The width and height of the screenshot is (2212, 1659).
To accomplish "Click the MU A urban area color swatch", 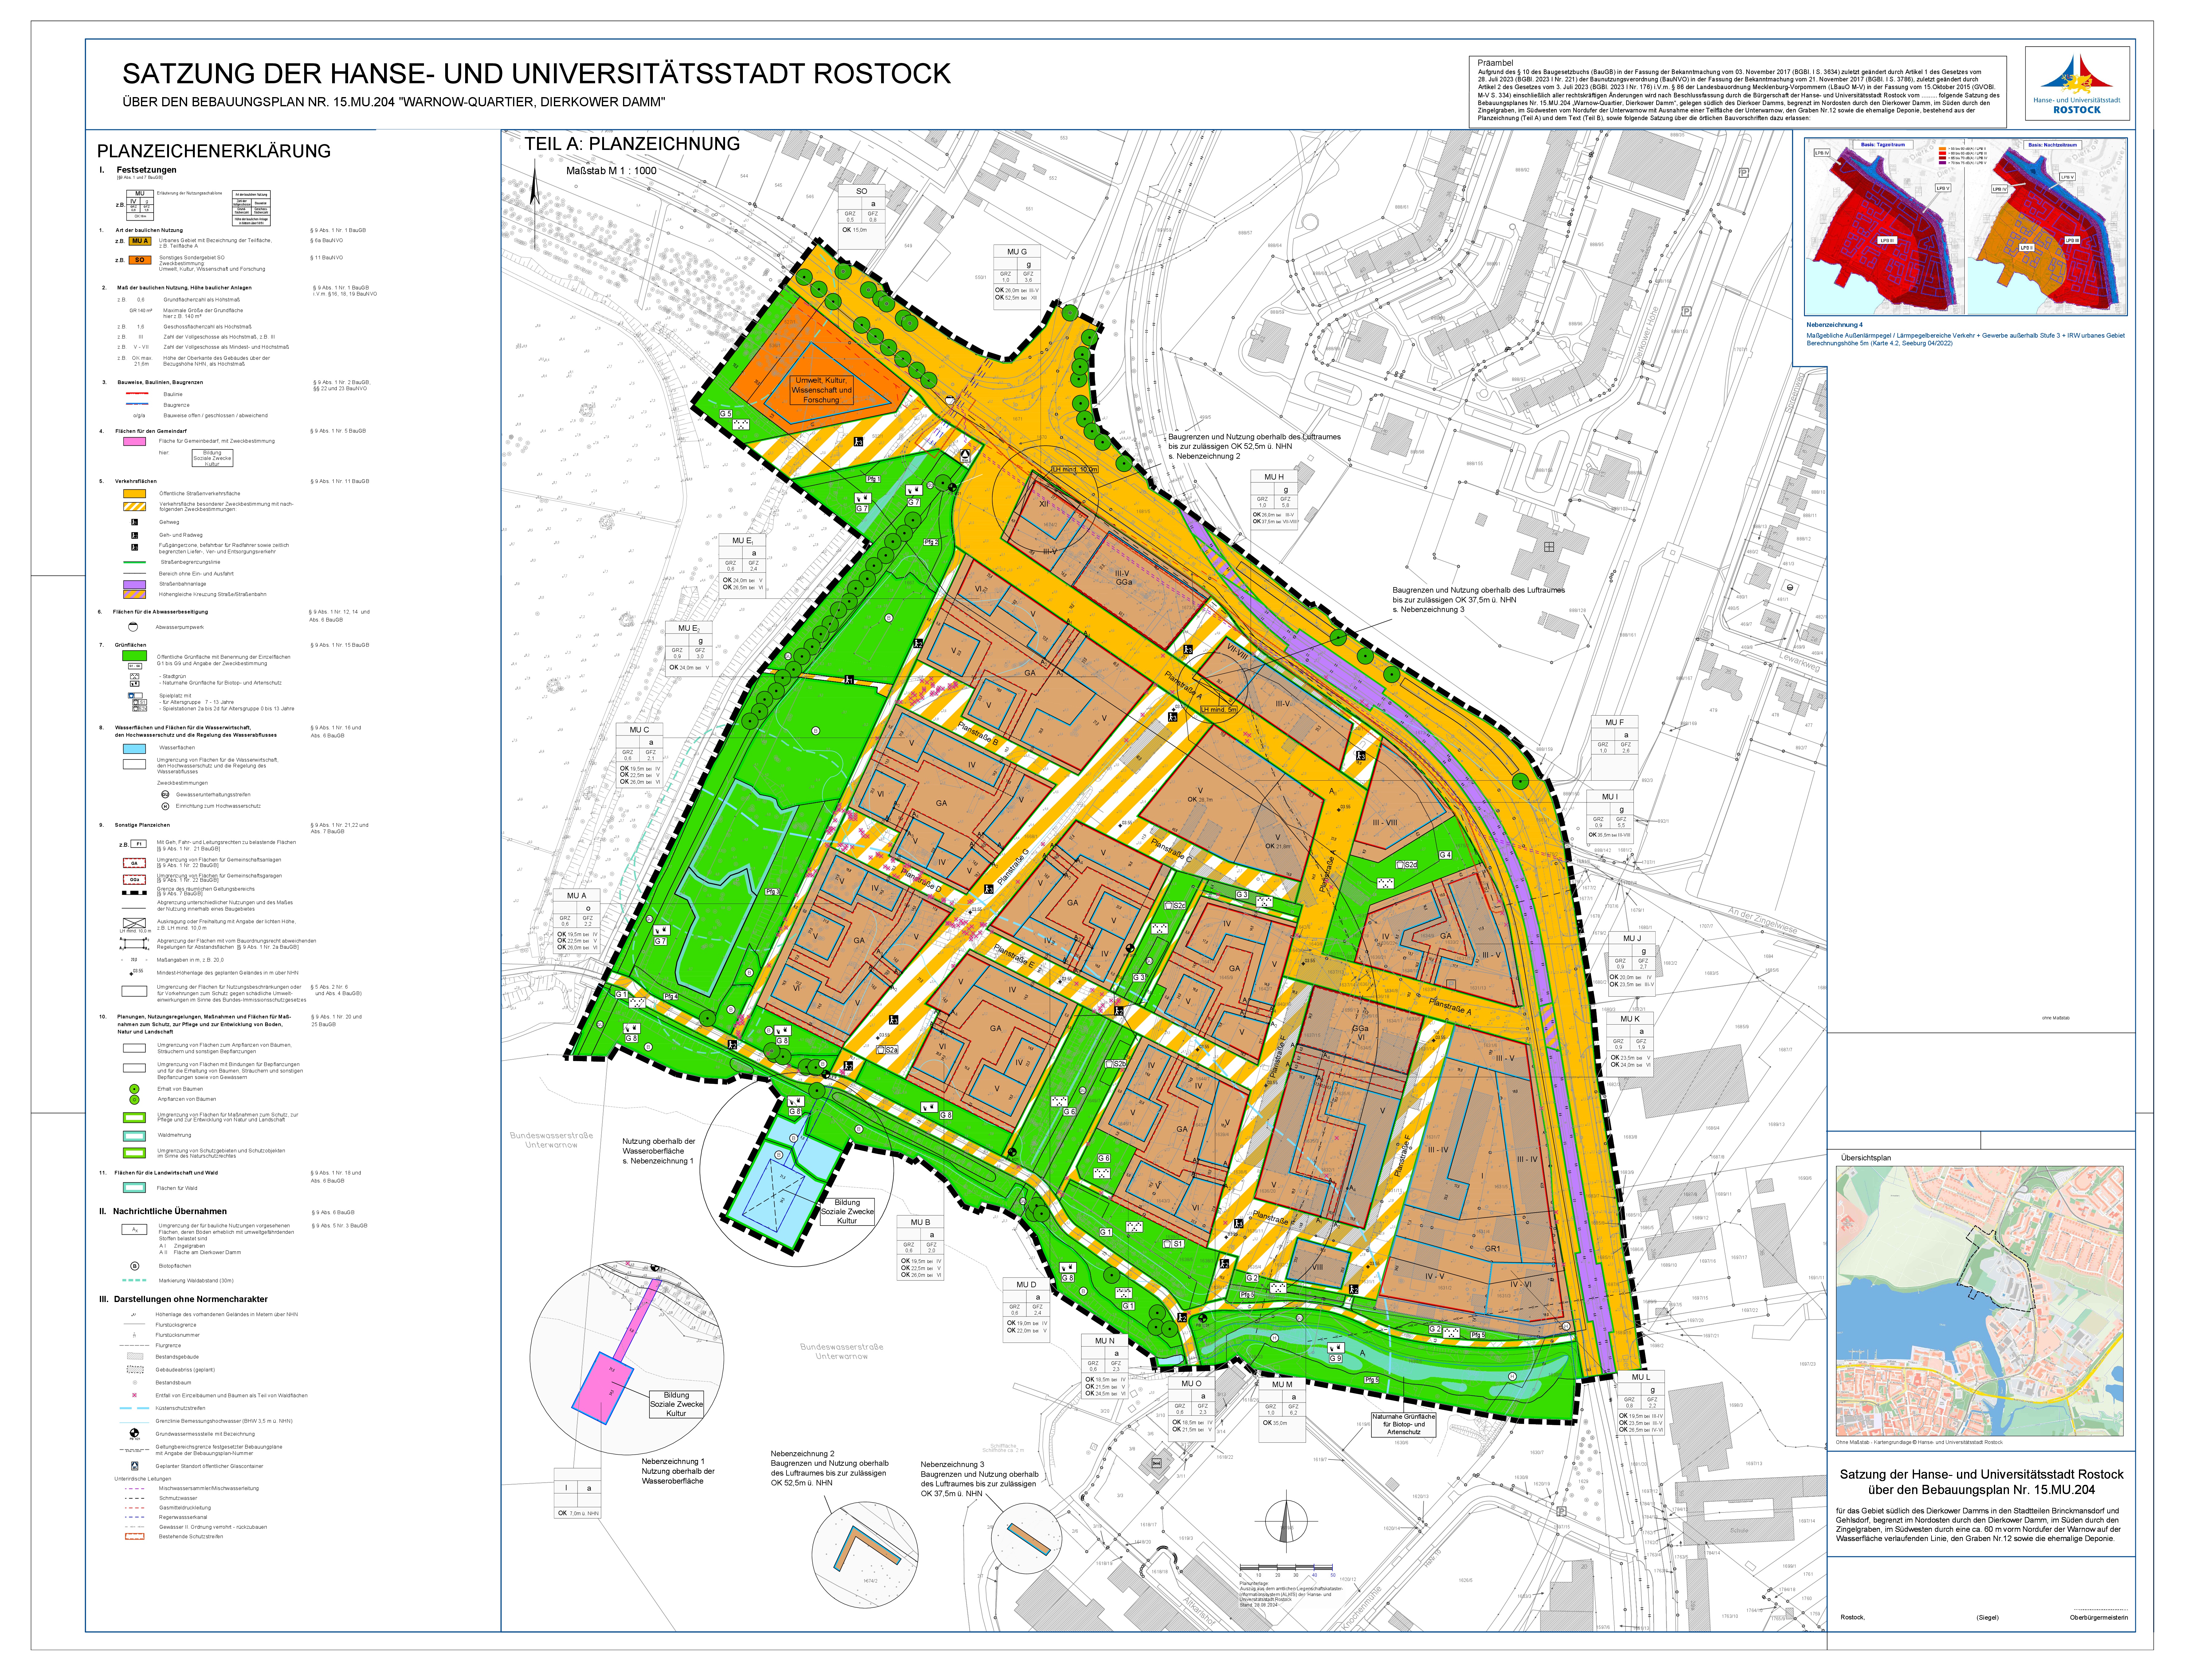I will pyautogui.click(x=140, y=241).
